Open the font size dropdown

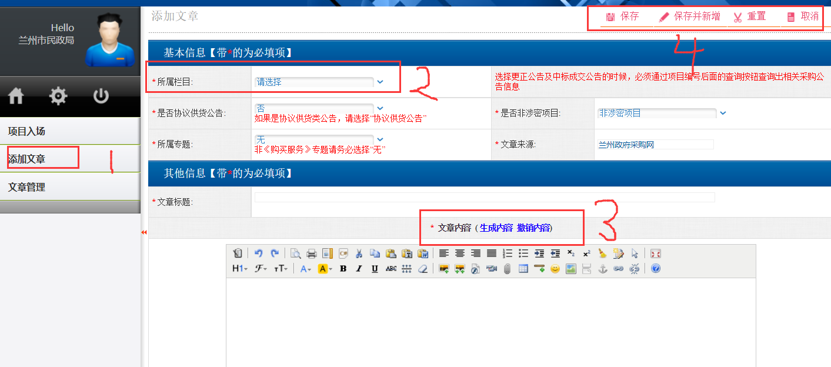coord(281,269)
